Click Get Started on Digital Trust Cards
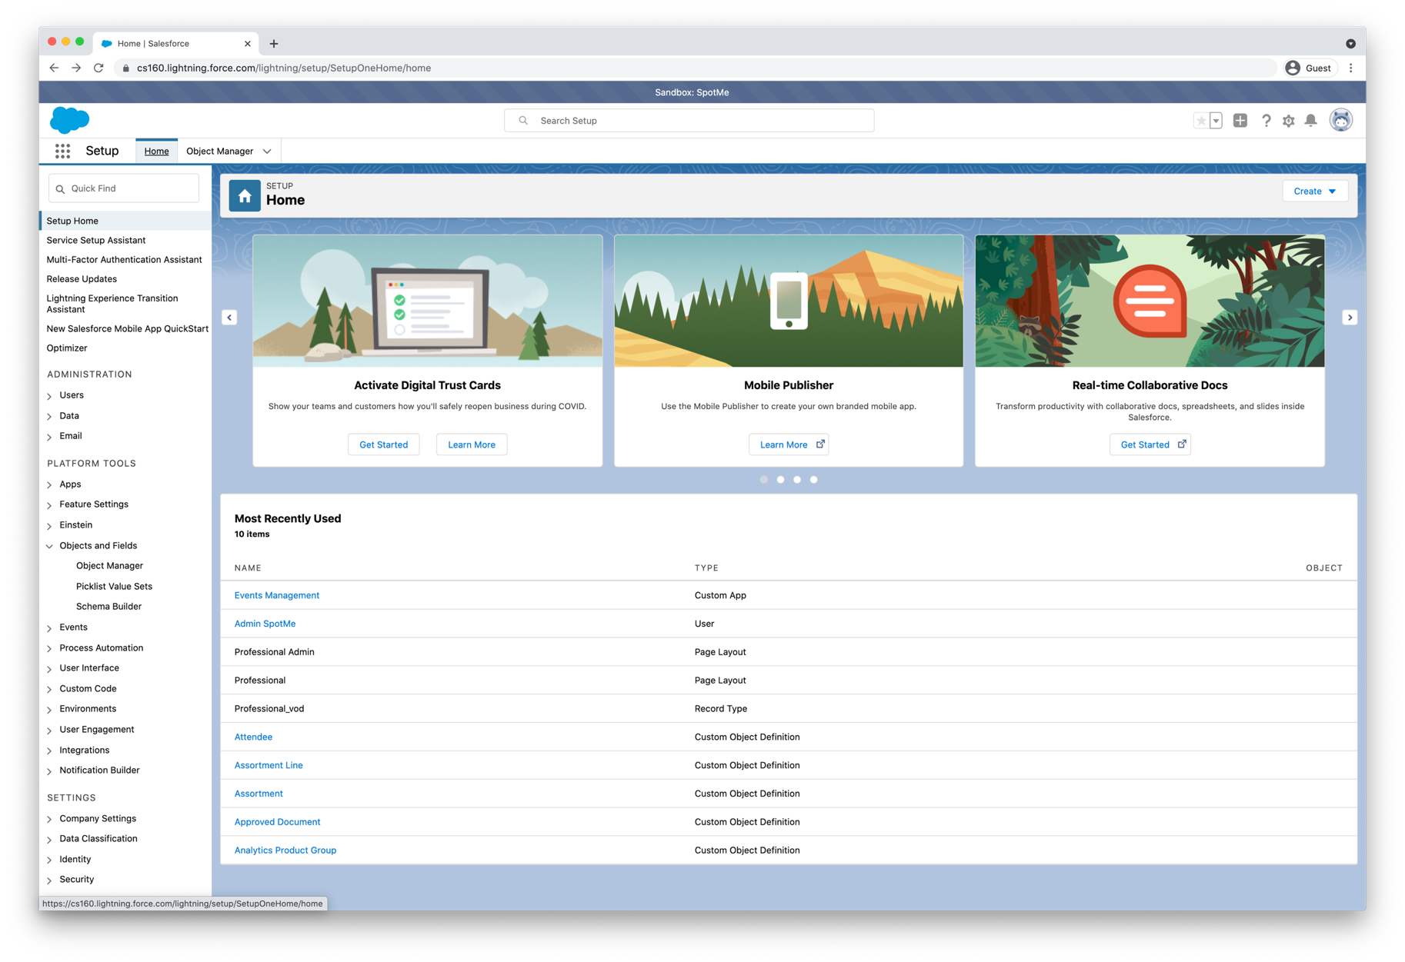Viewport: 1405px width, 962px height. coord(383,444)
